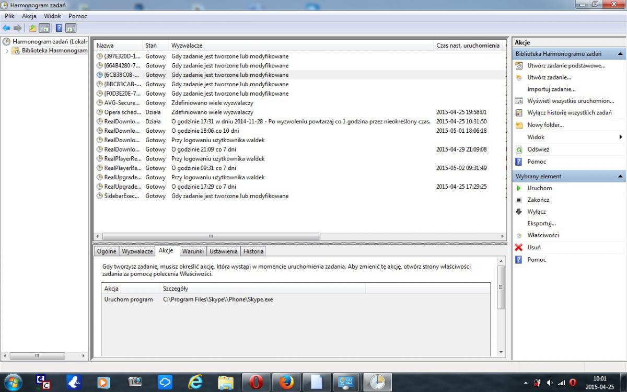This screenshot has height=392, width=627.
Task: Switch to the Ogólne tab
Action: (x=107, y=251)
